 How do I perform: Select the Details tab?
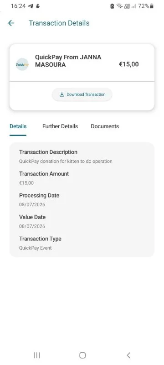[18, 126]
